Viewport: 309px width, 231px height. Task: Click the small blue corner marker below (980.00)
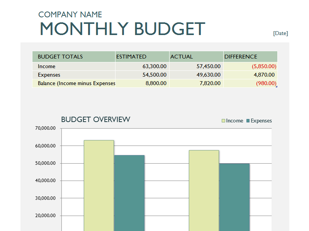277,87
